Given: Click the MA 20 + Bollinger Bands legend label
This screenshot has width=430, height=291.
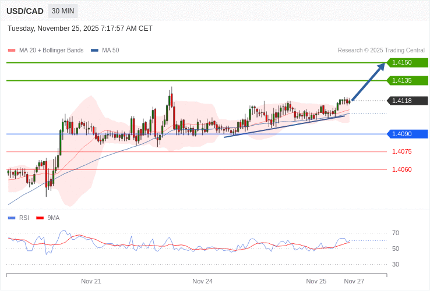Looking at the screenshot, I should [51, 51].
